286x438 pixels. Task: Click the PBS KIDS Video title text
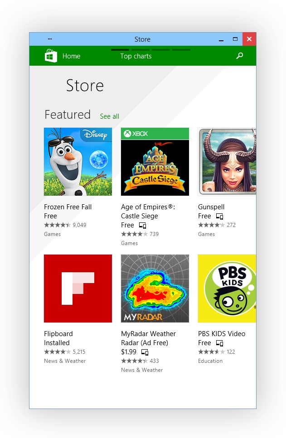(x=222, y=334)
